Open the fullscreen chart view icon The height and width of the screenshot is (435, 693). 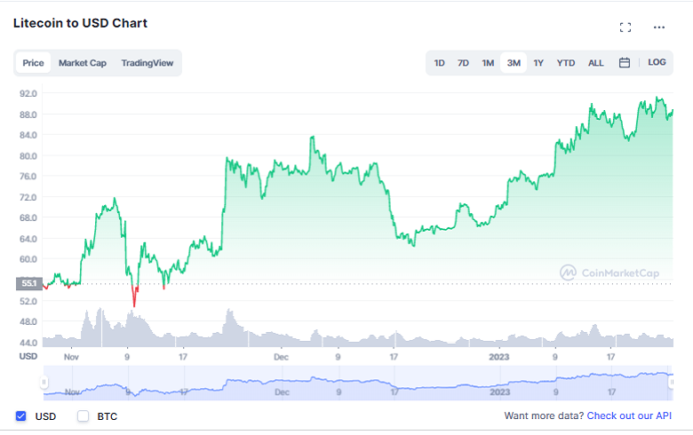625,28
